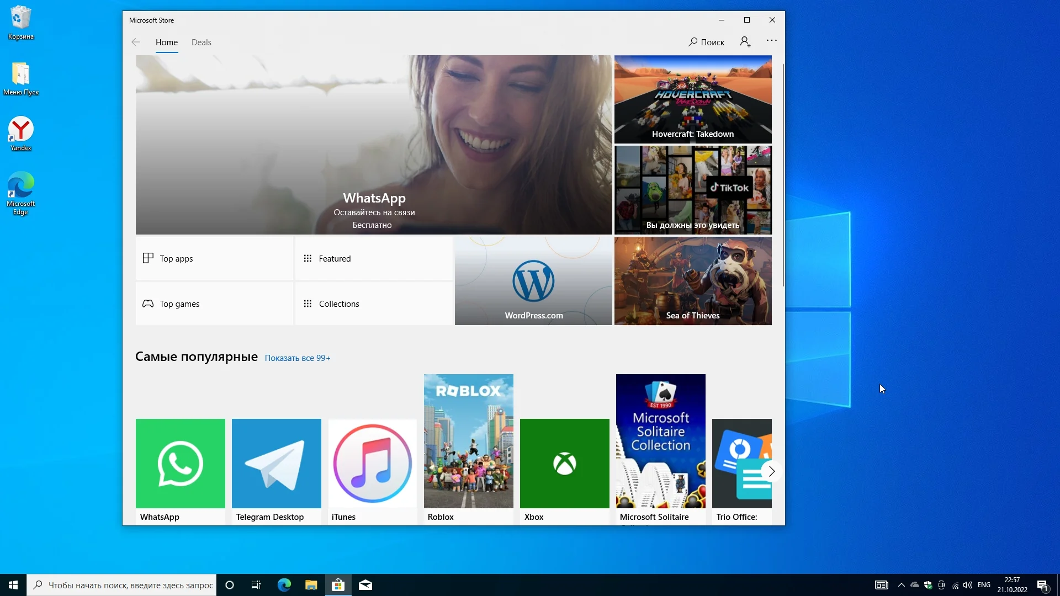Click the Microsoft Store taskbar icon

(x=338, y=585)
